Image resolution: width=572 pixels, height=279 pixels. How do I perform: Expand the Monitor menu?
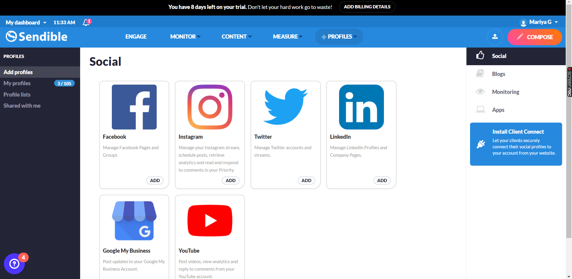[185, 36]
